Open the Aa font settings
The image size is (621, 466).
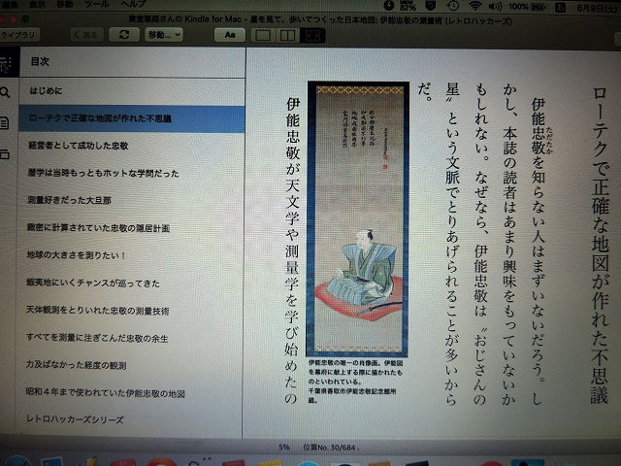[230, 35]
